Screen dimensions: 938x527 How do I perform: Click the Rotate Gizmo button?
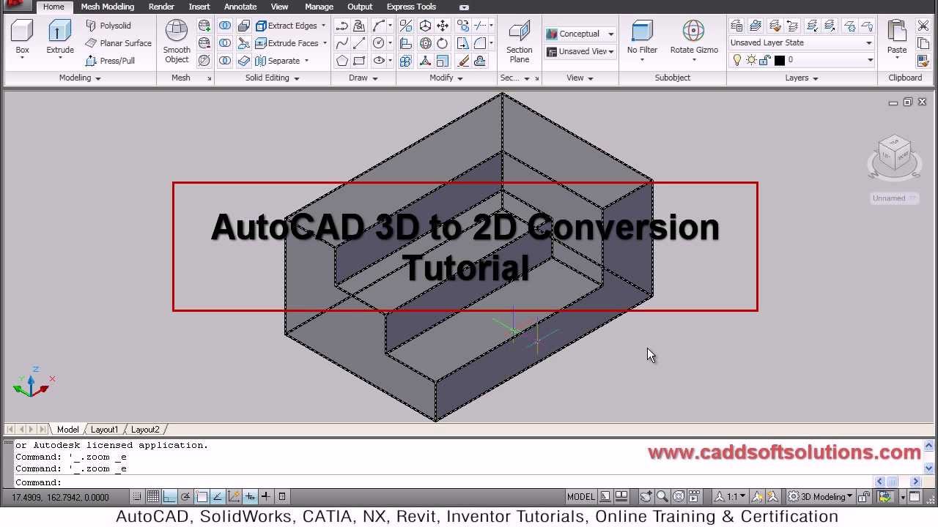[693, 38]
